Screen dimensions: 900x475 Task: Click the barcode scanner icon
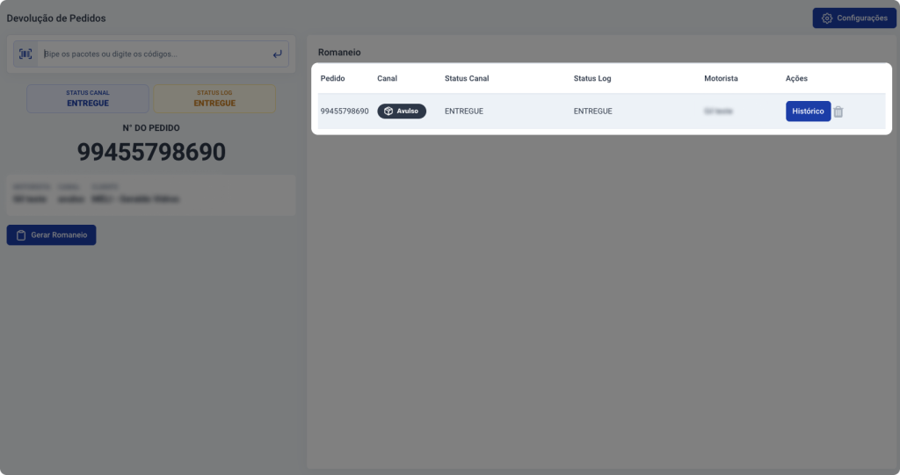[25, 54]
